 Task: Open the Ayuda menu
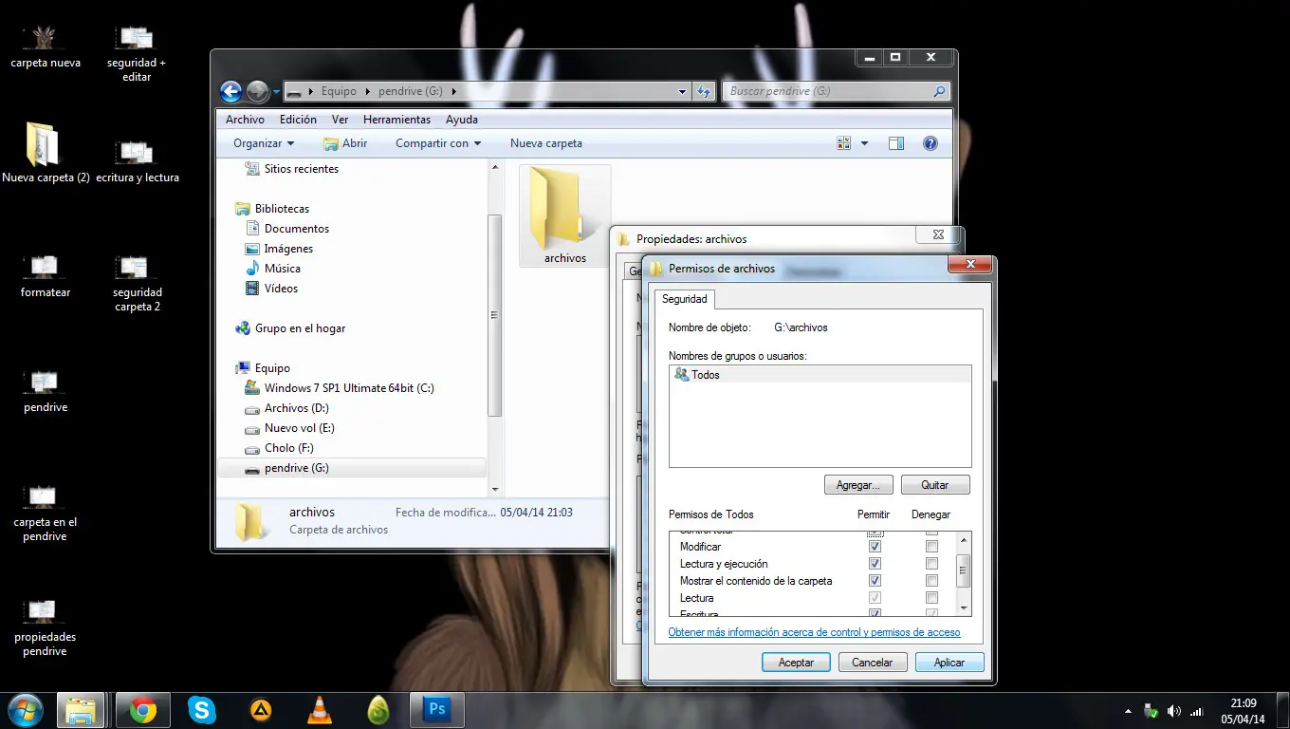pyautogui.click(x=462, y=120)
